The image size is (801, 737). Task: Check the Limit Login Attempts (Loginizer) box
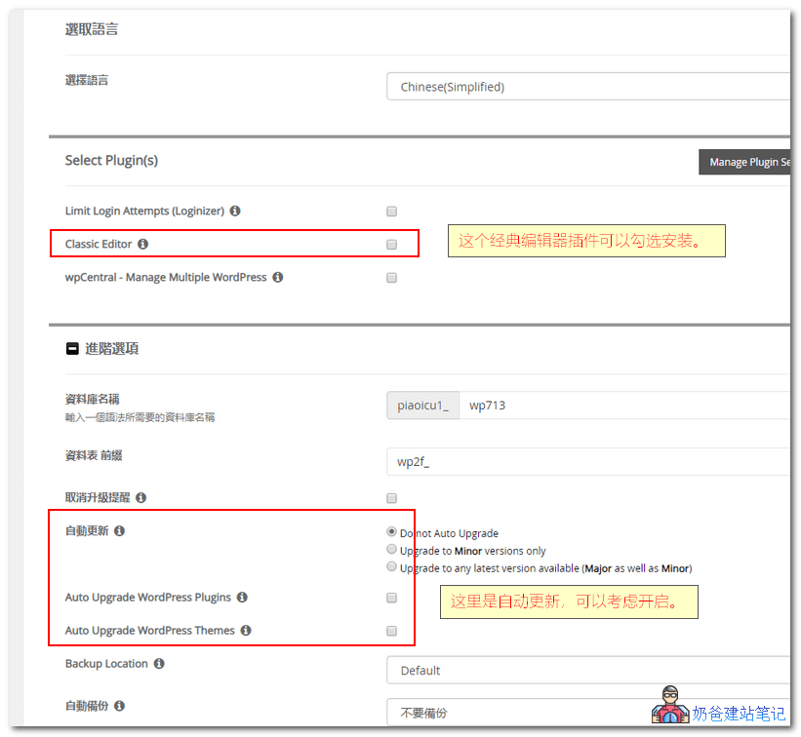point(391,211)
